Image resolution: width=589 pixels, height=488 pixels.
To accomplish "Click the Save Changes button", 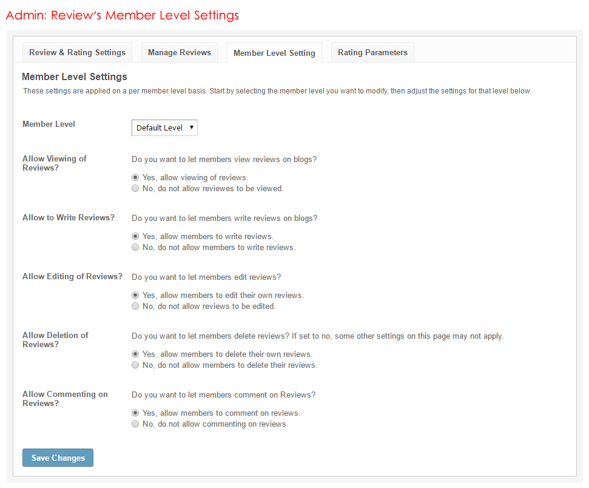I will coord(58,458).
